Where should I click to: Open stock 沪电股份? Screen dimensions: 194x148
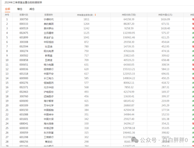coord(48,92)
